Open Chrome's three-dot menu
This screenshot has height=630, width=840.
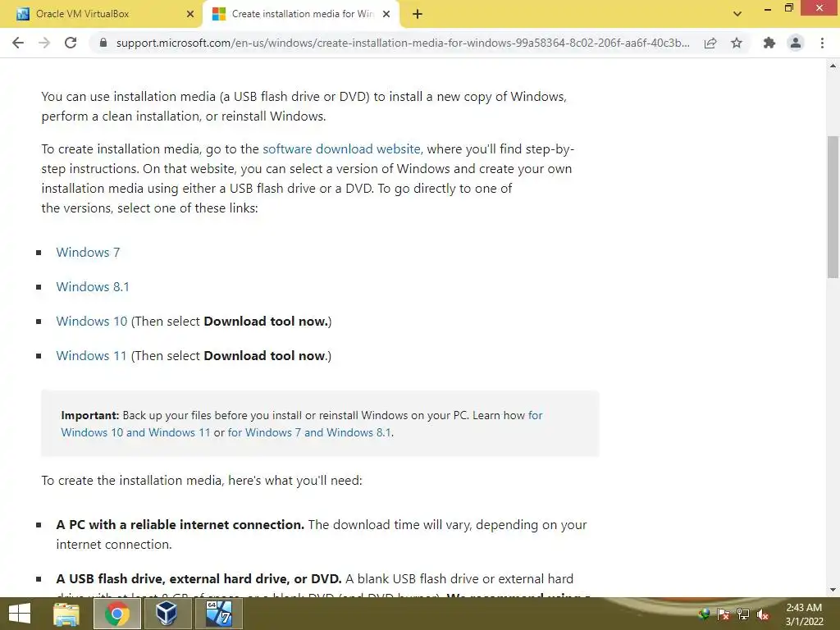pos(822,43)
